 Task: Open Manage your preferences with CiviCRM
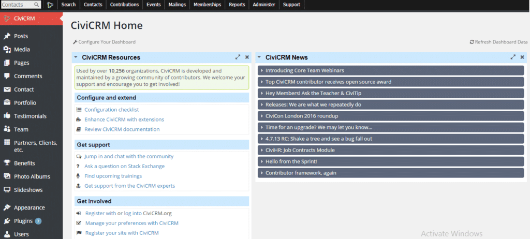[x=132, y=223]
